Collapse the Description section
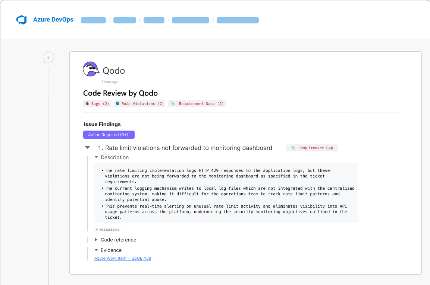430x285 pixels. (x=97, y=157)
